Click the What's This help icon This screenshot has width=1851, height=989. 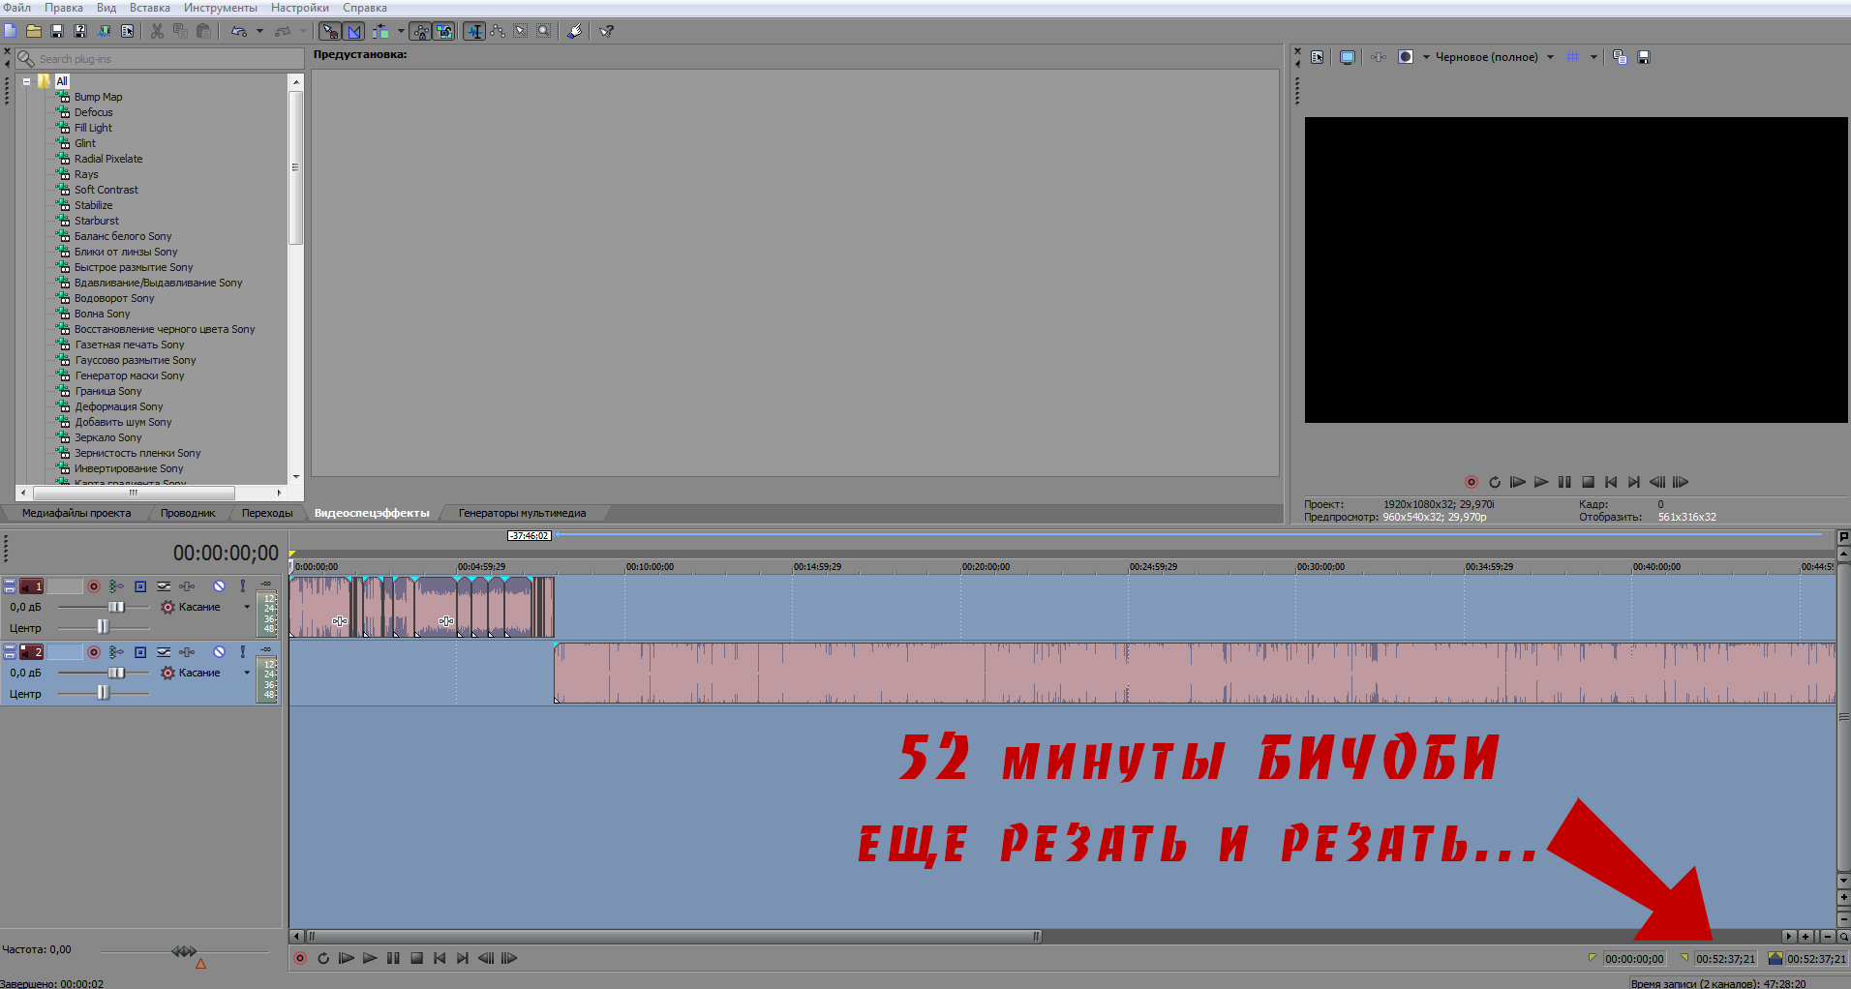pos(607,31)
